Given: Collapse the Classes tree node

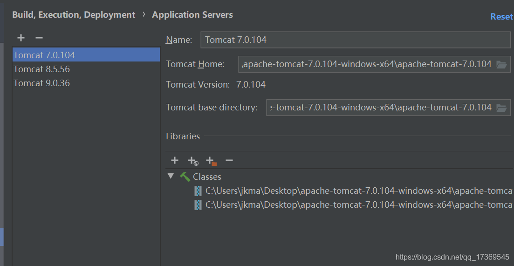Looking at the screenshot, I should (171, 176).
